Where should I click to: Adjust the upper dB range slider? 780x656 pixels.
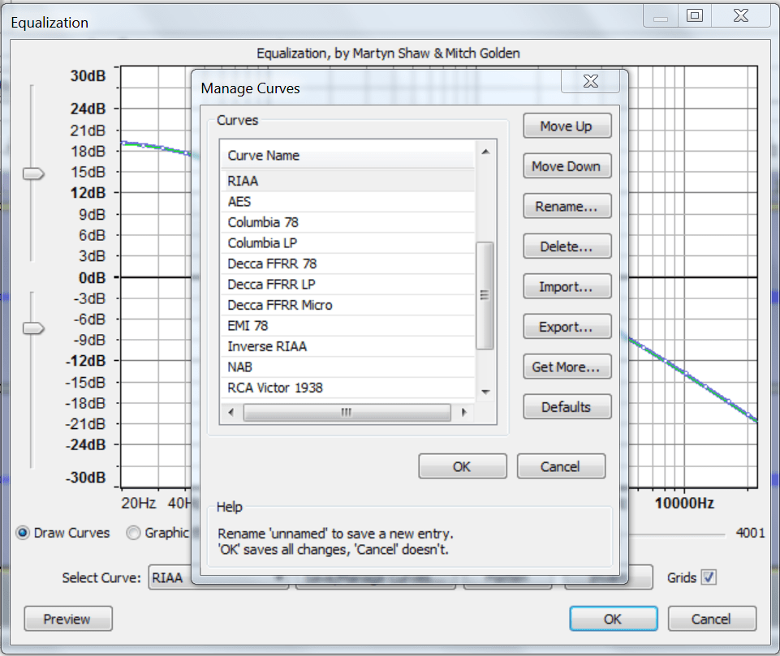tap(32, 173)
